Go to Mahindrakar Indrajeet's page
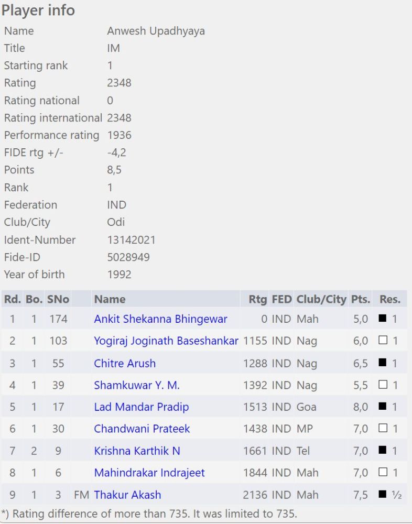This screenshot has width=412, height=524. (x=149, y=473)
